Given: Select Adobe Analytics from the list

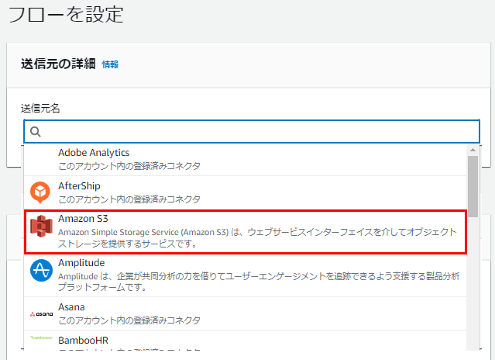Looking at the screenshot, I should (x=246, y=159).
